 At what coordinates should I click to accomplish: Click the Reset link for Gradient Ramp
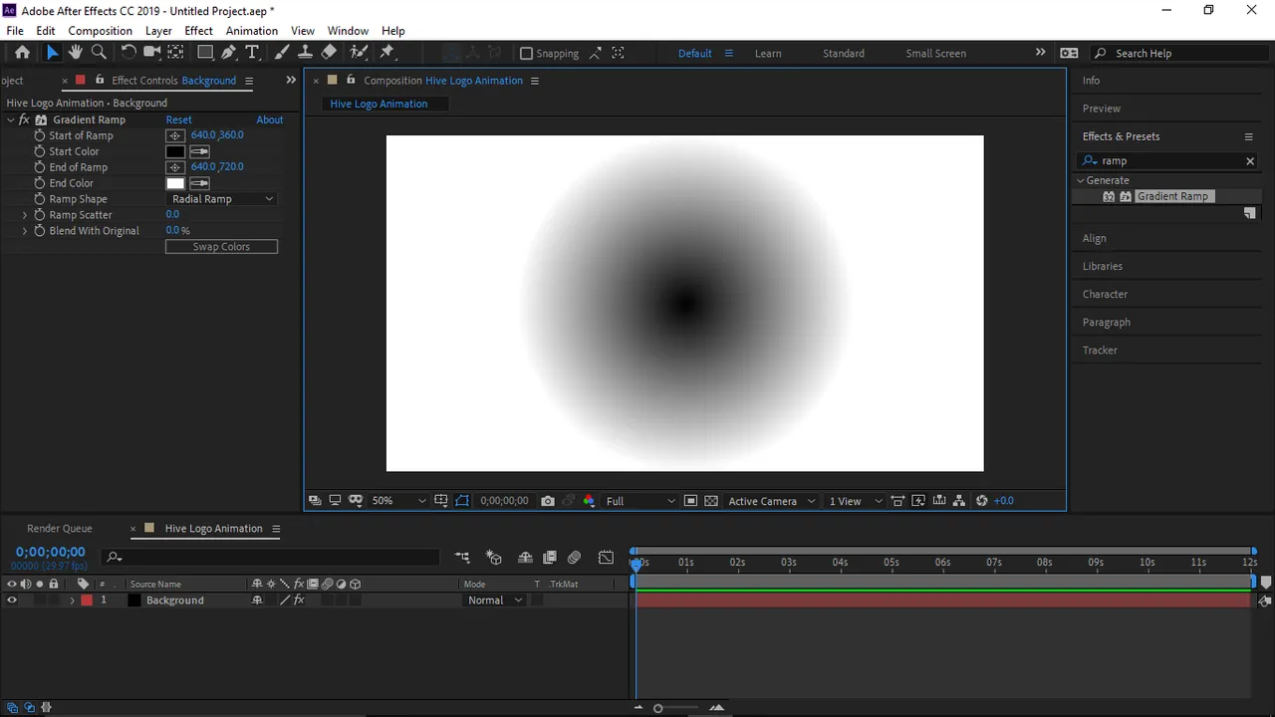point(178,119)
